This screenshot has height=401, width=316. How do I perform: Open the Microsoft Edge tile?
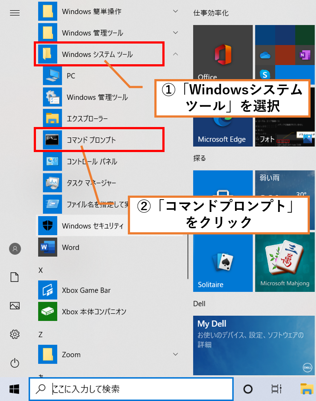click(223, 132)
